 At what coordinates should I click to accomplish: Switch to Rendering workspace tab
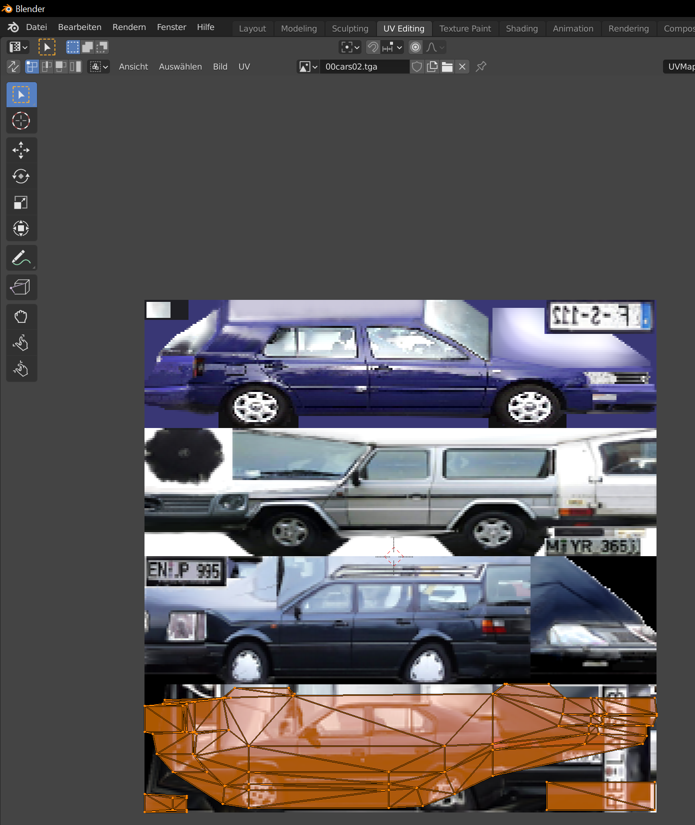[628, 29]
